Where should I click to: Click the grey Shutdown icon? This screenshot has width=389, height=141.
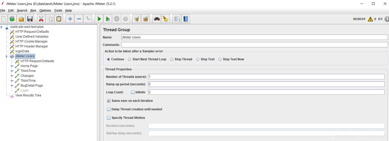click(125, 19)
